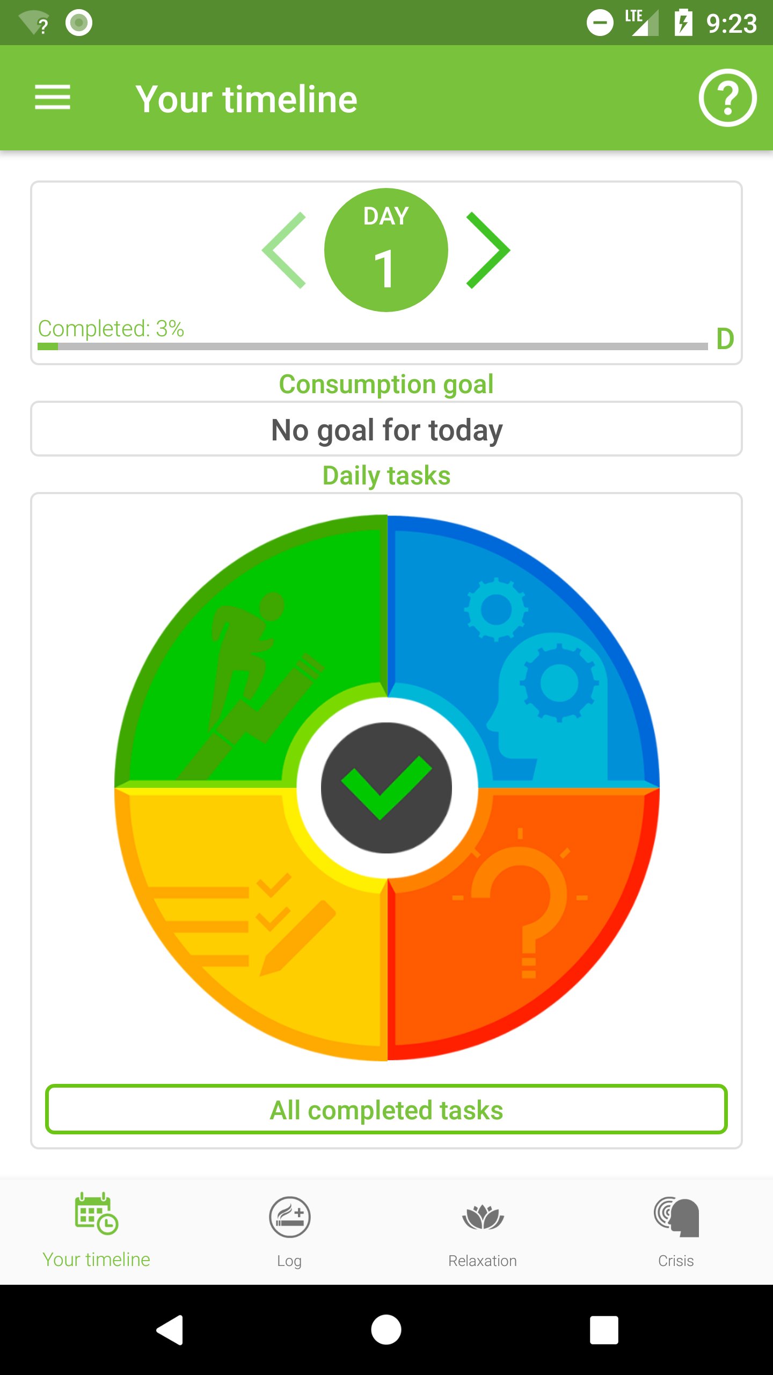Open the Relaxation lotus tab
The image size is (773, 1375).
click(483, 1231)
